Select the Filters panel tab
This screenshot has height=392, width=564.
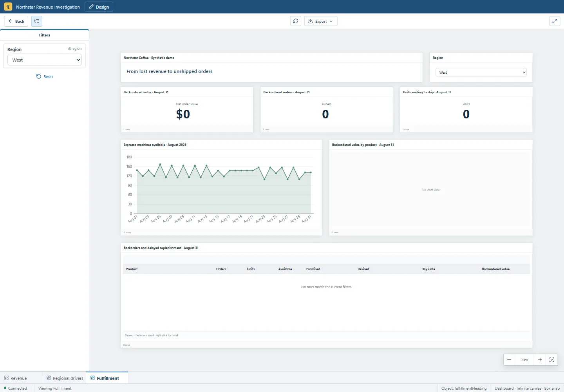44,35
